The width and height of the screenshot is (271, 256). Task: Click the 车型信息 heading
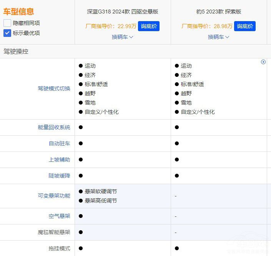pos(18,12)
